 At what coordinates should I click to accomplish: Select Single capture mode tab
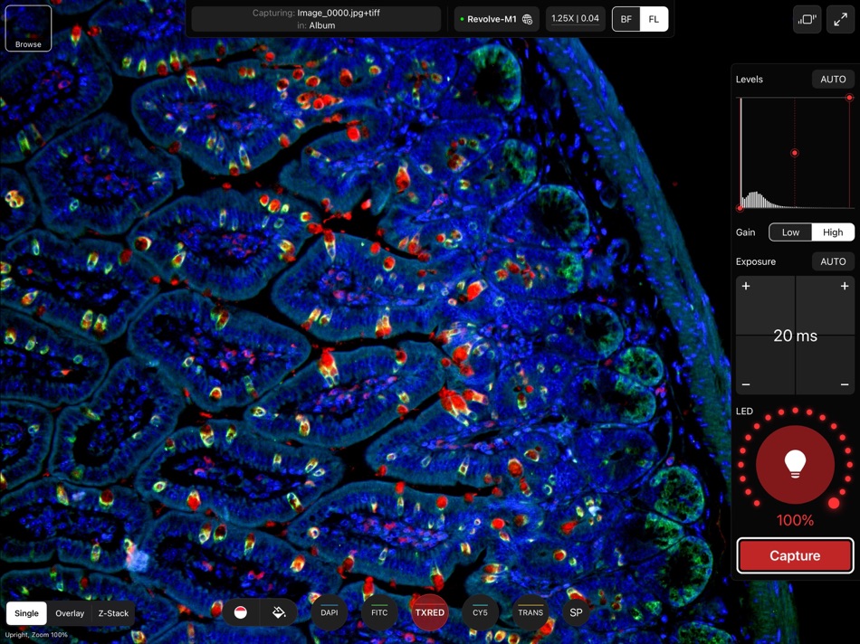(x=26, y=613)
